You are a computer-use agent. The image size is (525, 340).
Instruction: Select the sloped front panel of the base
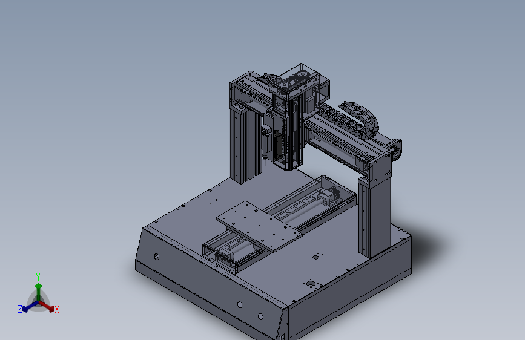[210, 284]
